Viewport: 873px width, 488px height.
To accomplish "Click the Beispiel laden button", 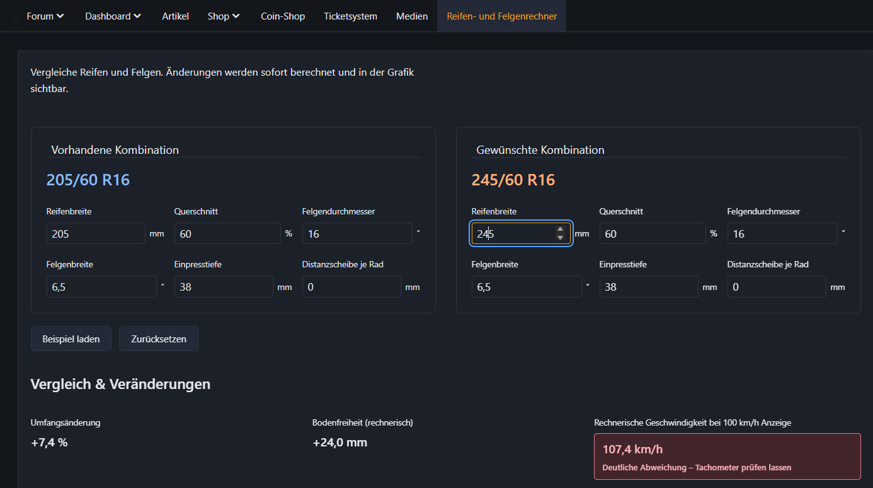I will coord(71,339).
